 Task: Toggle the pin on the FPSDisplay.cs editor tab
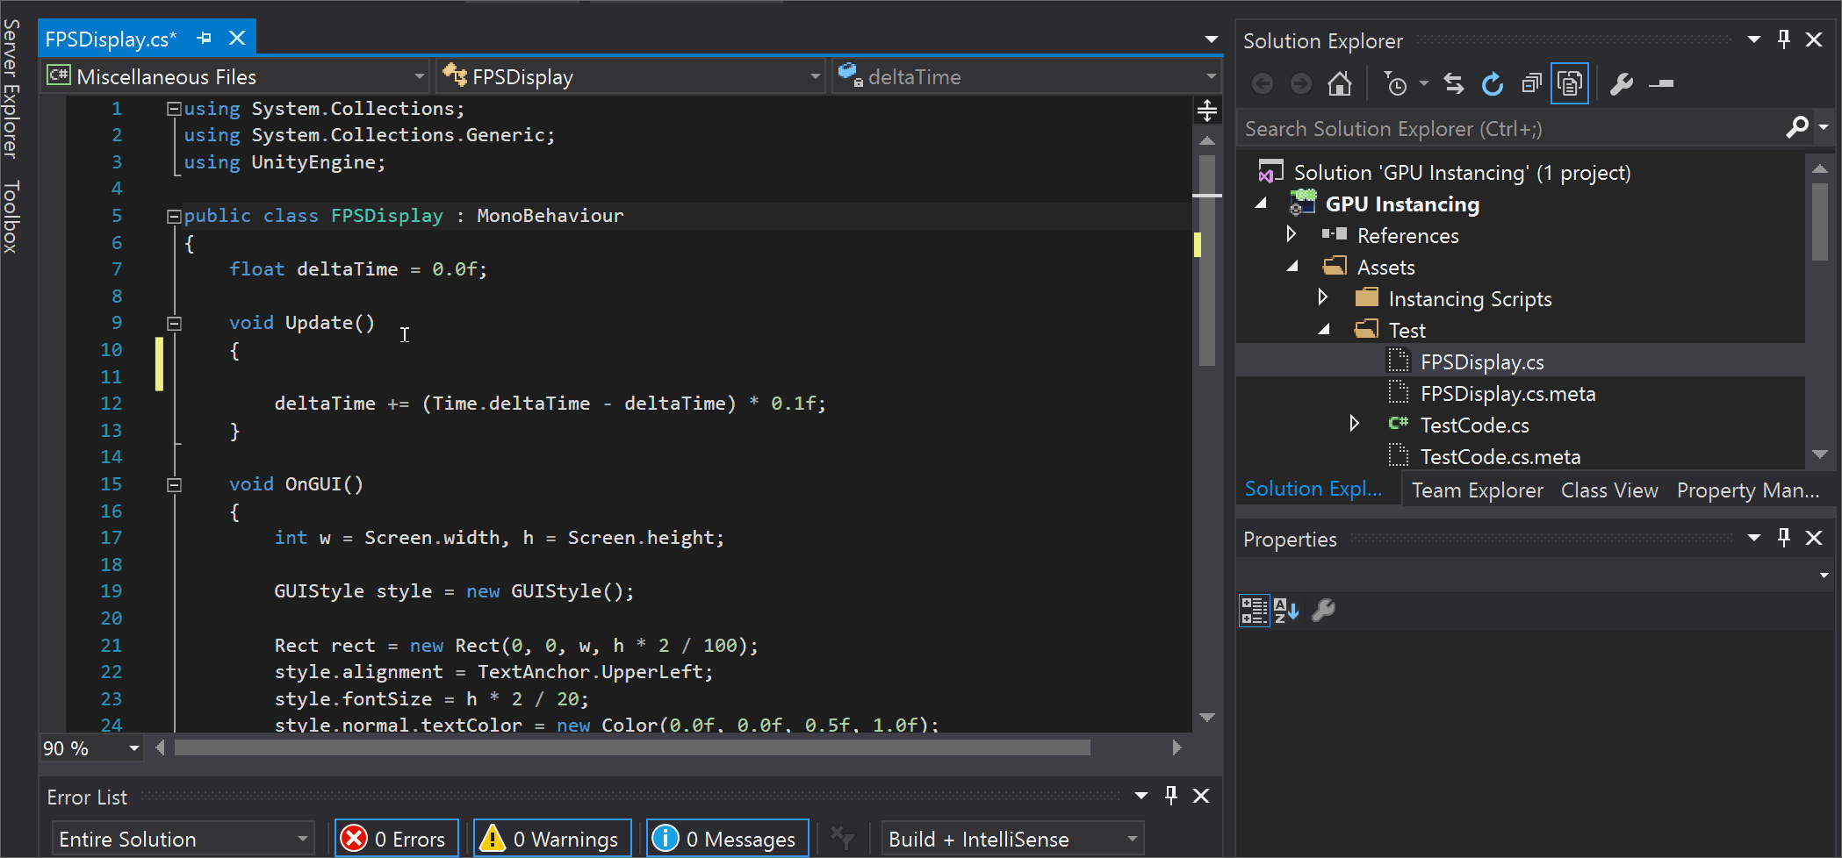[205, 38]
